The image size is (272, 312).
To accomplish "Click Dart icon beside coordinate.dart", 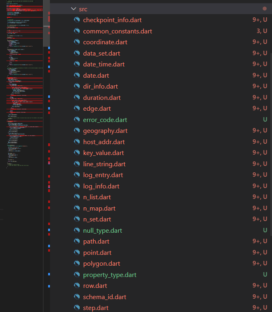I will pos(77,42).
